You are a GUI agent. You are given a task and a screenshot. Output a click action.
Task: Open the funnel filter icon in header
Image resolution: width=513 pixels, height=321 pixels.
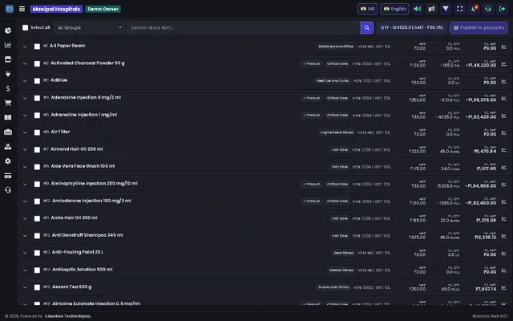(x=446, y=9)
